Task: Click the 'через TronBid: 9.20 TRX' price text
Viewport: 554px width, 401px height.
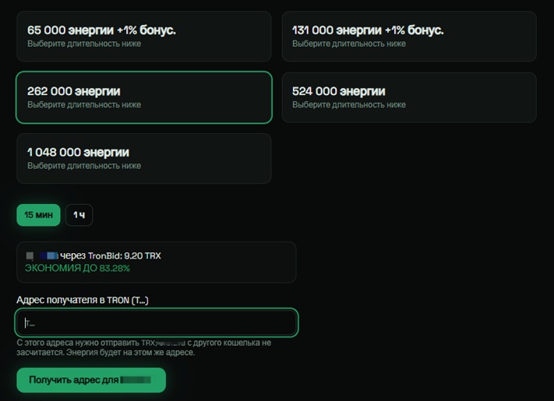Action: click(111, 255)
